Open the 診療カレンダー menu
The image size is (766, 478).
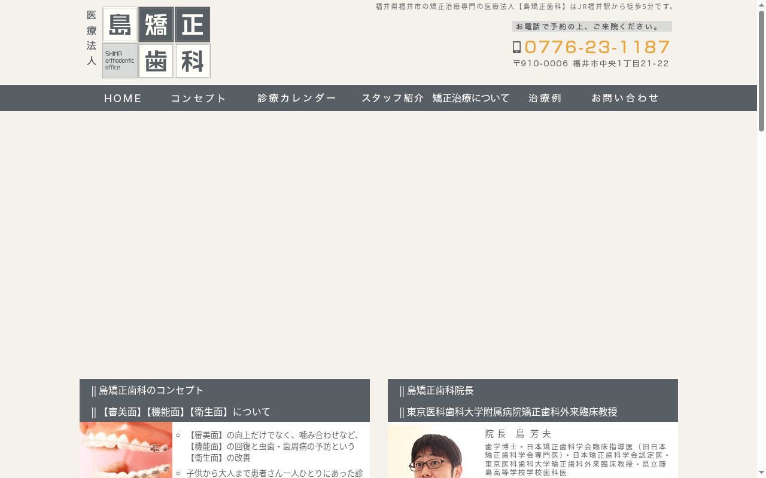(297, 98)
